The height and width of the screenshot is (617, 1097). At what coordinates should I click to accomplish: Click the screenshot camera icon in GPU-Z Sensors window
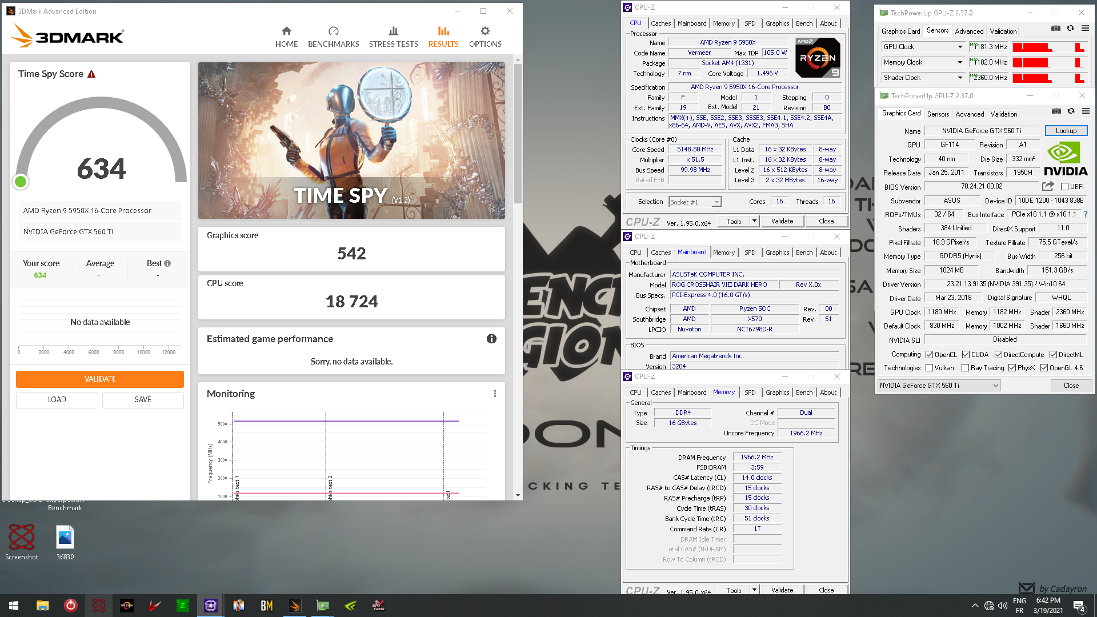[1056, 28]
